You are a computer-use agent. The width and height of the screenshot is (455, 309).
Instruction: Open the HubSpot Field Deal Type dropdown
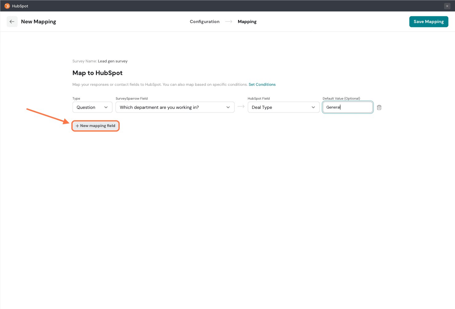pyautogui.click(x=283, y=107)
